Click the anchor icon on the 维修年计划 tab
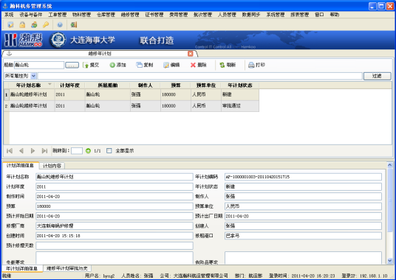 [9, 54]
